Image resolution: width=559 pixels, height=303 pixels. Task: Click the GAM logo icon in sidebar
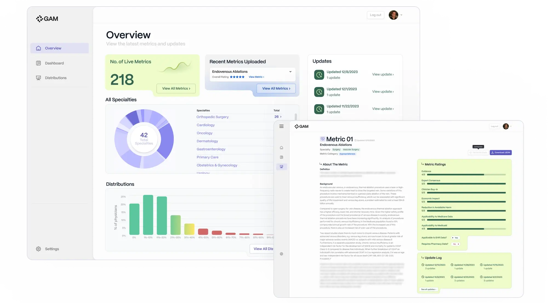[39, 18]
